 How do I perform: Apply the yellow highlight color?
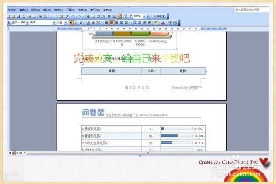tap(155, 23)
